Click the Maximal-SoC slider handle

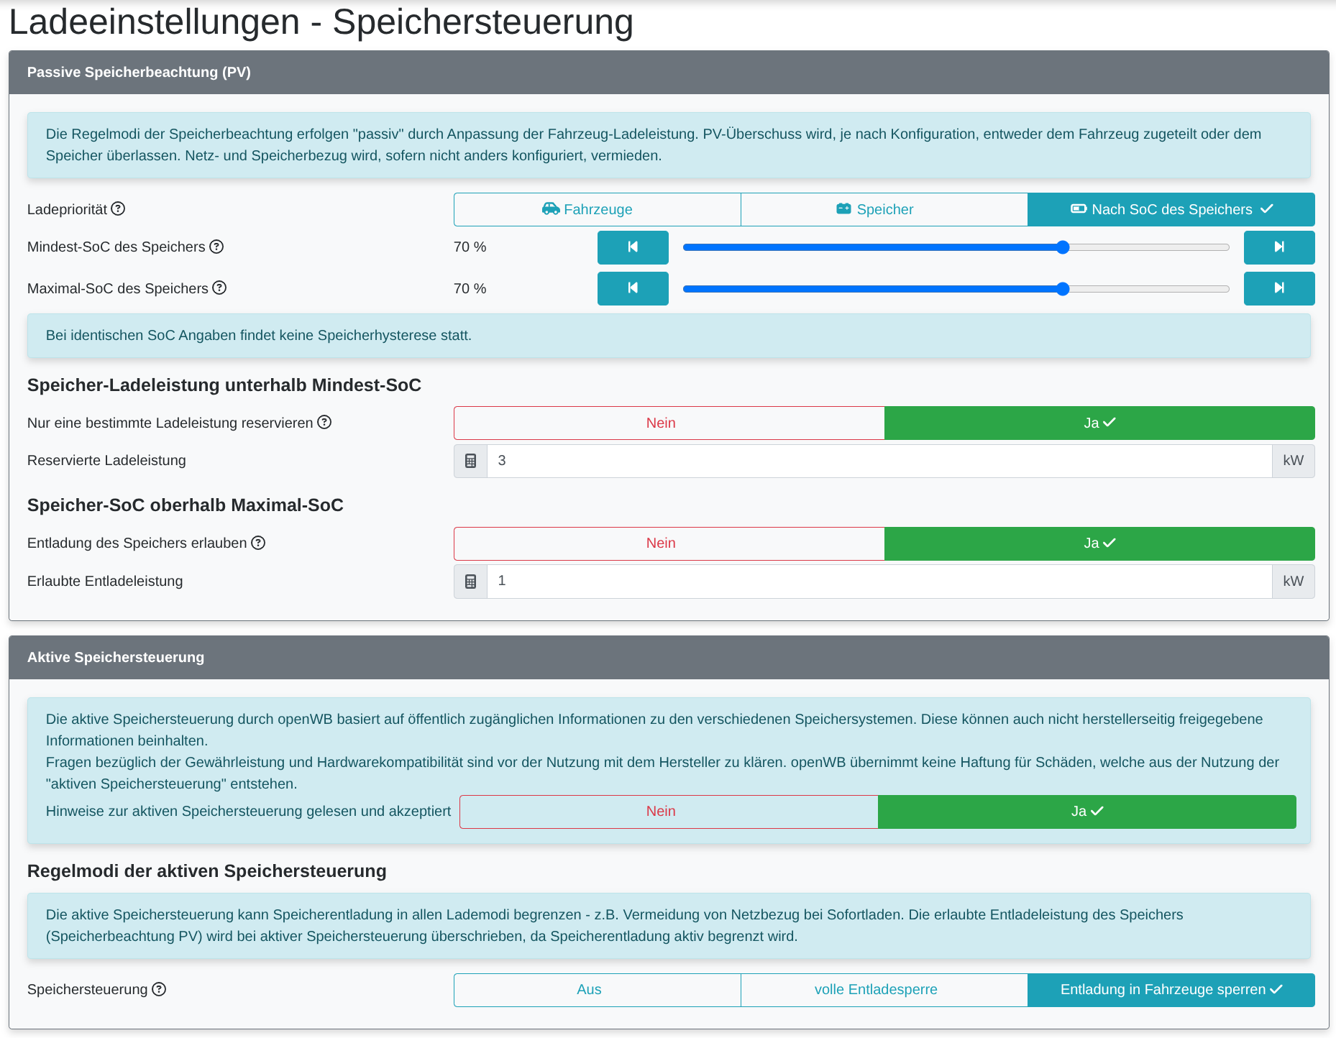(x=1062, y=288)
